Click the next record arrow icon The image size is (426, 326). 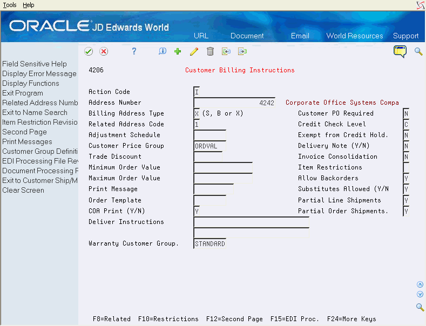242,51
